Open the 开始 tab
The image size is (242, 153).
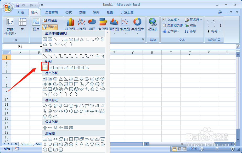[x=20, y=12]
